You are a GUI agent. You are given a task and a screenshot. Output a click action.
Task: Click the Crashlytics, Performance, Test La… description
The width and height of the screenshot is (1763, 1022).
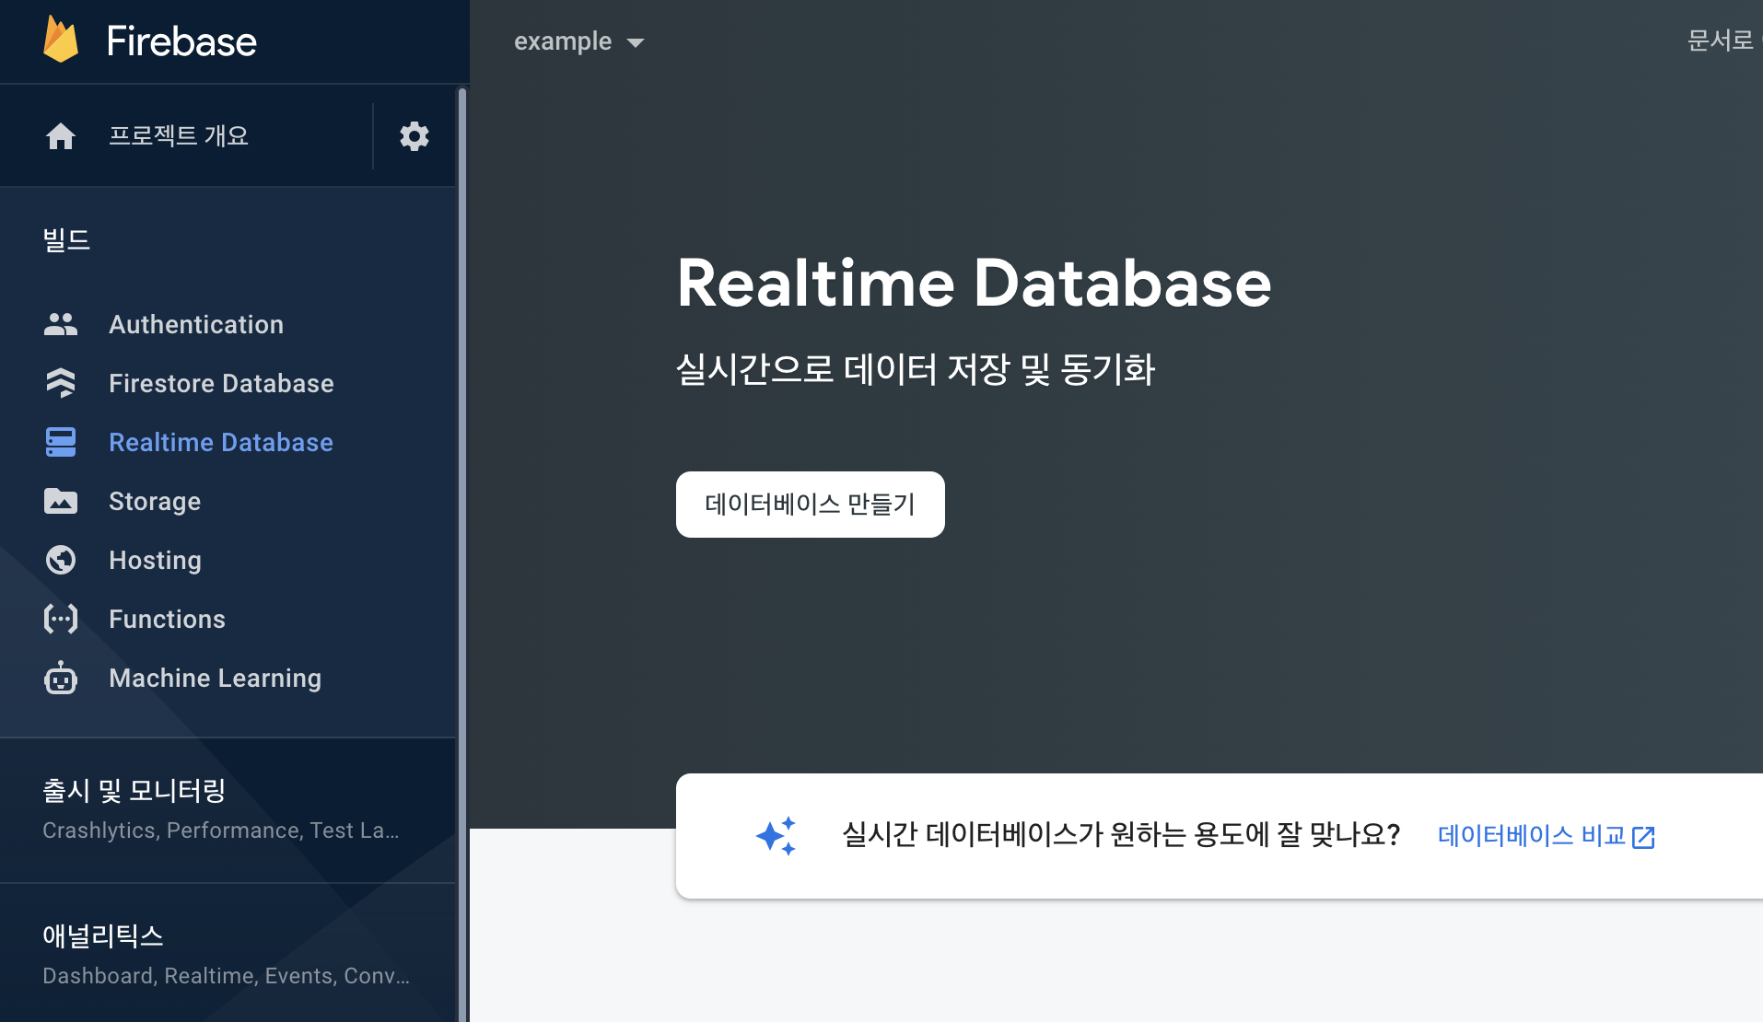(x=221, y=830)
